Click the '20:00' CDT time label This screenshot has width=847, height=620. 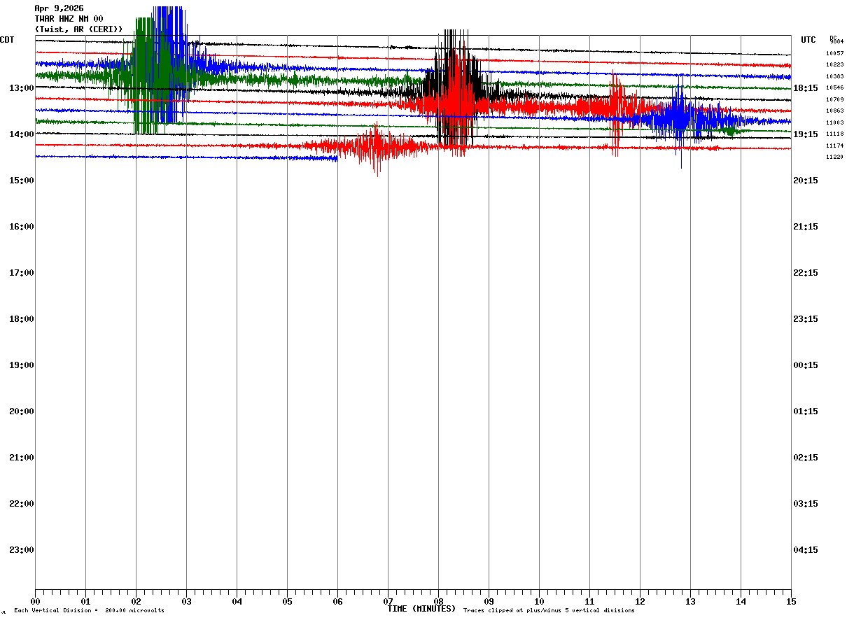click(x=22, y=411)
